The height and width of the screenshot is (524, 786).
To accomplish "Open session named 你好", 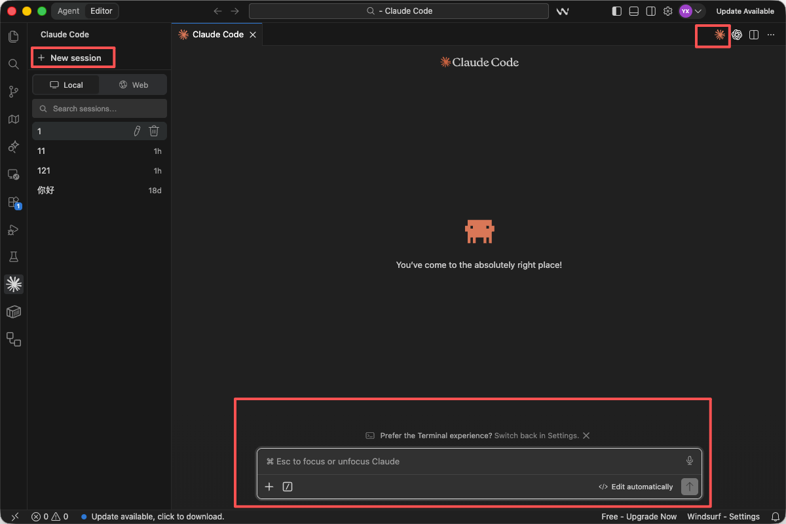I will pos(100,190).
